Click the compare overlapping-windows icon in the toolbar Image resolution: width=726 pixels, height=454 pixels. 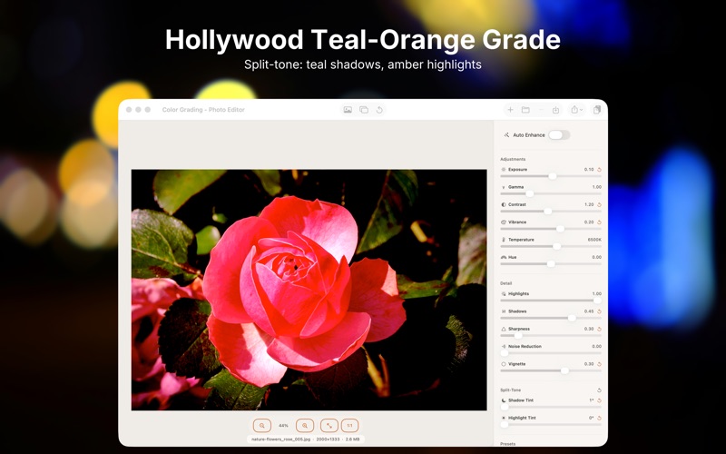pyautogui.click(x=364, y=110)
